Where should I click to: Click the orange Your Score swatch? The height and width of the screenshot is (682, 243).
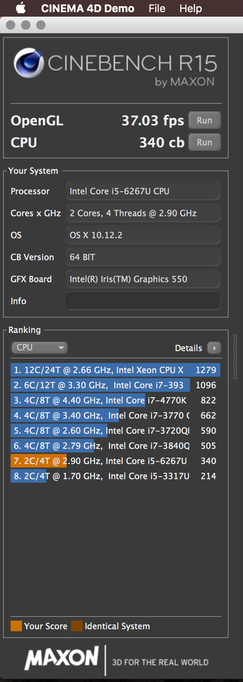[16, 626]
